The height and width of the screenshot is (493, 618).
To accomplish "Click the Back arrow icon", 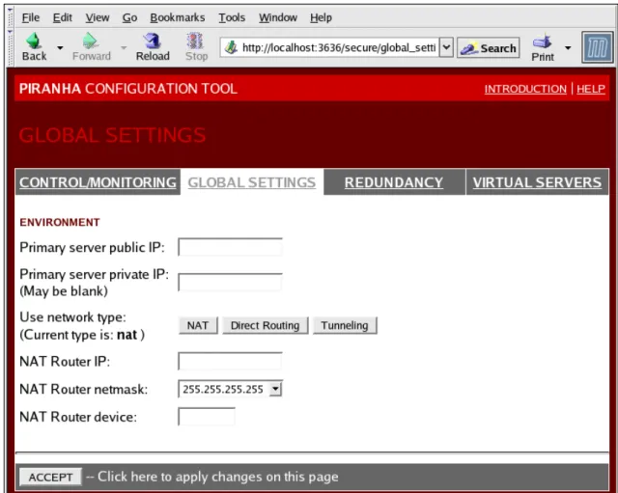I will pos(34,41).
